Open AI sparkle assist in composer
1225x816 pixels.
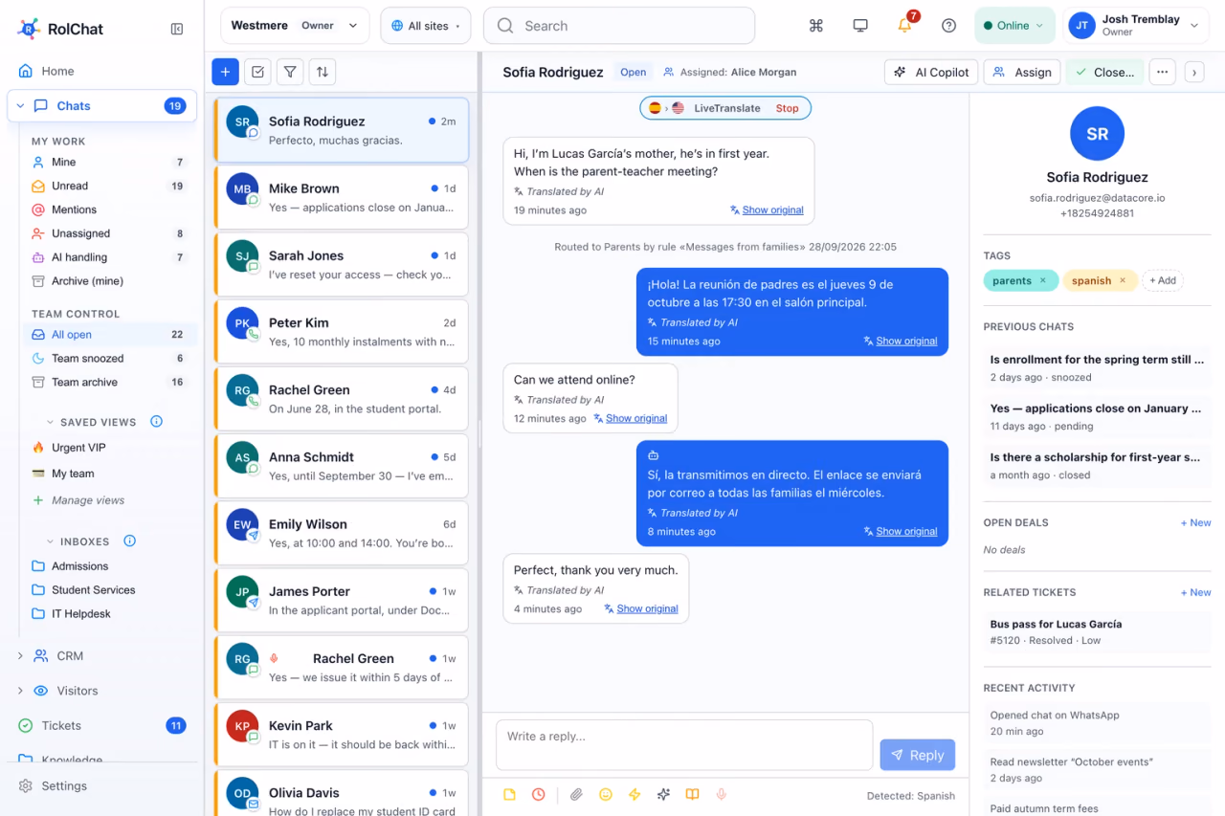(663, 795)
